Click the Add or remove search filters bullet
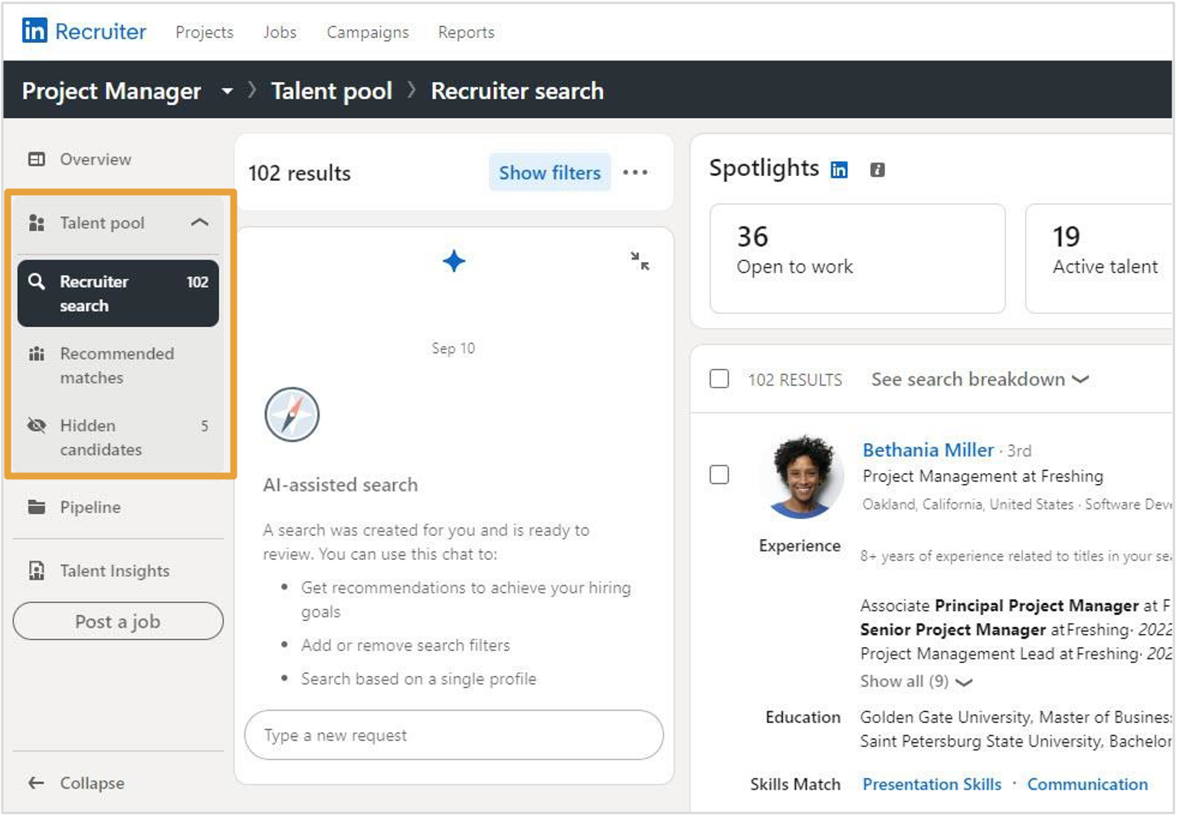 click(405, 645)
